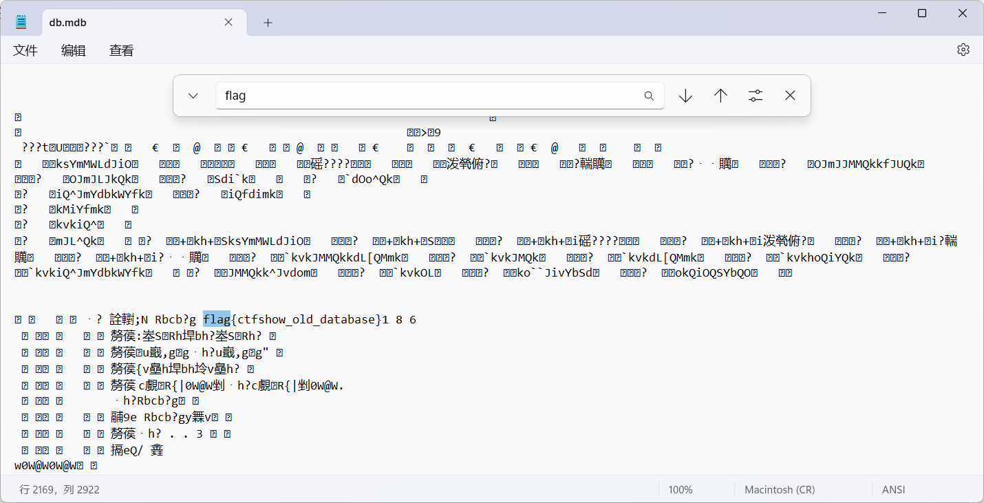Click Macintosh (CR) line ending indicator
The image size is (984, 503).
780,490
